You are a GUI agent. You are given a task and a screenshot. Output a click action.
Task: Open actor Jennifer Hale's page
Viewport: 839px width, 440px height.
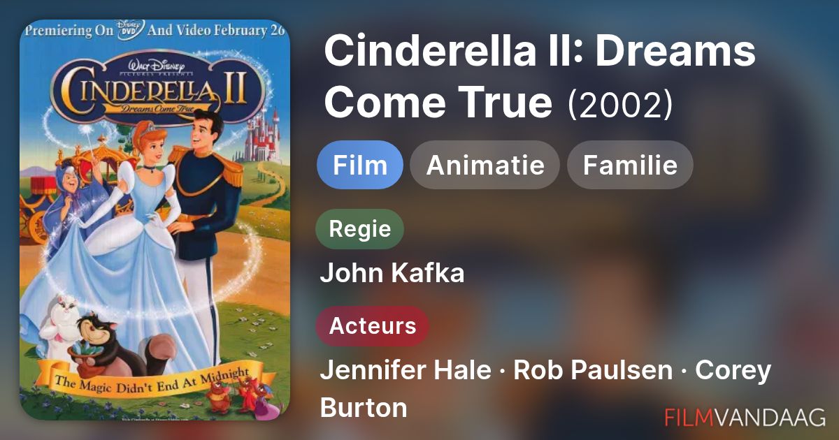405,370
